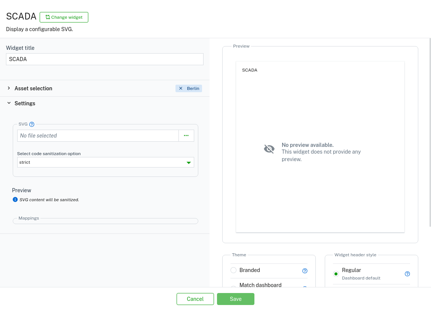Click the info icon beside sanitized notice
The image size is (431, 311).
15,200
